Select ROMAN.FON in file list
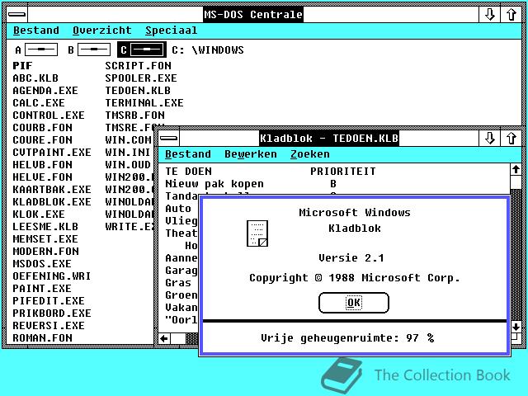528x396 pixels. [x=42, y=338]
